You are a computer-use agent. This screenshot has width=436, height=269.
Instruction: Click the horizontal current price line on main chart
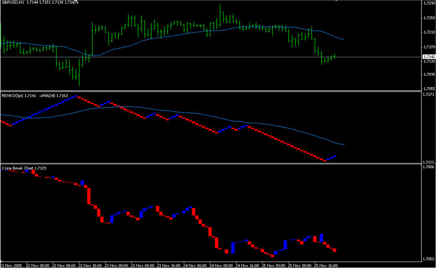coord(211,57)
